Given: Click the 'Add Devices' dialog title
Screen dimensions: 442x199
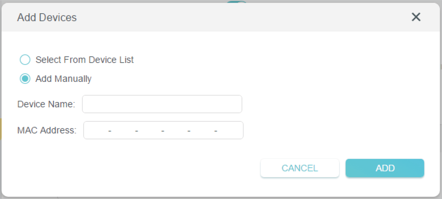Looking at the screenshot, I should (47, 17).
